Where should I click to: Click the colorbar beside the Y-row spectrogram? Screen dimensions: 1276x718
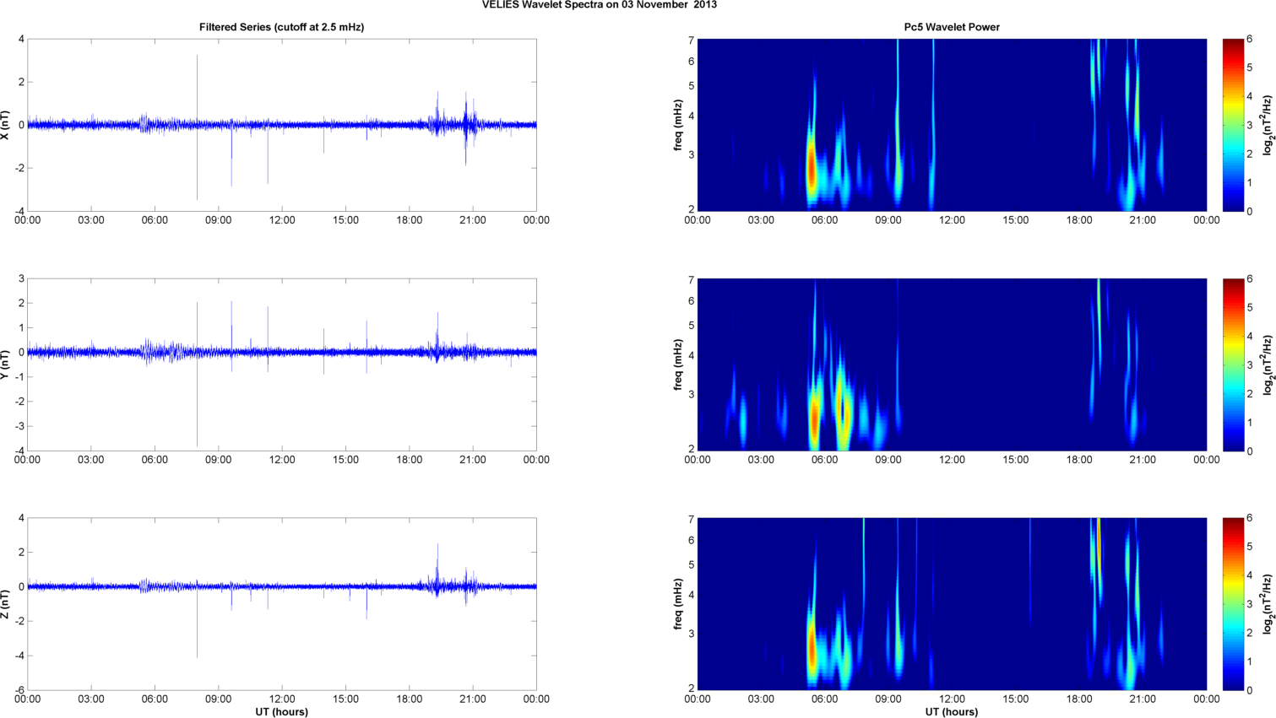click(1233, 364)
